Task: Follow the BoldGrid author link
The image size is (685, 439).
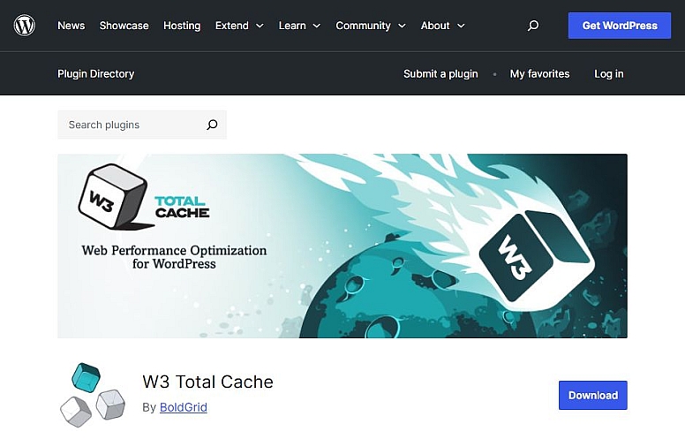Action: point(184,407)
